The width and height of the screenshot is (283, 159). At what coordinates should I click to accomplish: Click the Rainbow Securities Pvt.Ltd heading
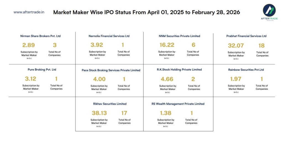click(x=246, y=70)
